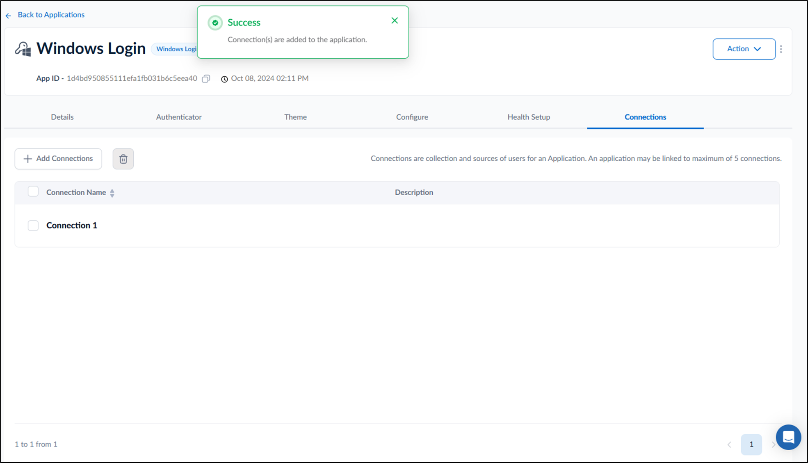Click the Connection 1 name
Screen dimensions: 808x463
[x=72, y=226]
